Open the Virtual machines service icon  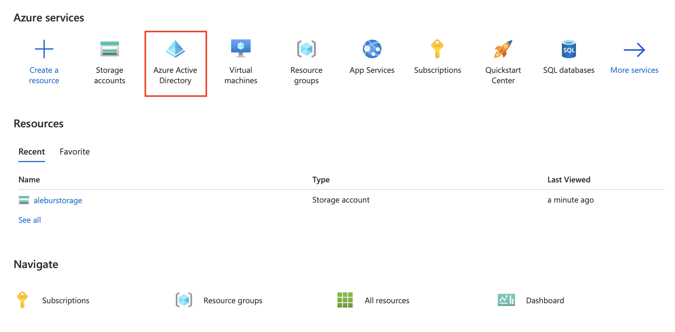click(x=241, y=48)
